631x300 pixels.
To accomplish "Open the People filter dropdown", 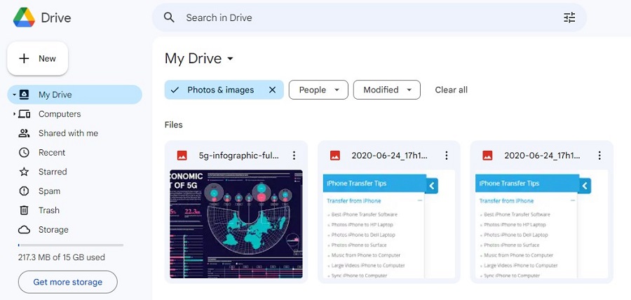I will [x=318, y=90].
